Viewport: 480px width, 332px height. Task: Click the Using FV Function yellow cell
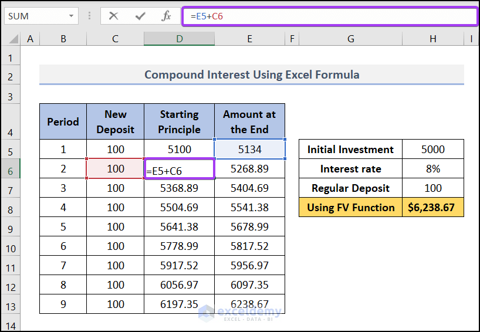[x=350, y=208]
